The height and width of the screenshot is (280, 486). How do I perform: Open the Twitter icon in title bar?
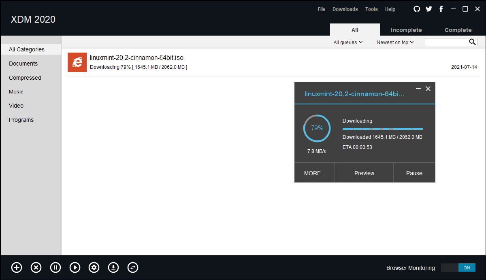tap(429, 9)
